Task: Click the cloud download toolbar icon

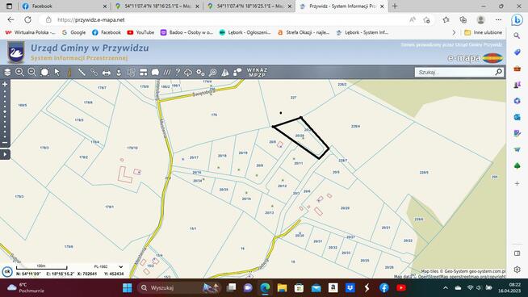Action: pos(188,72)
